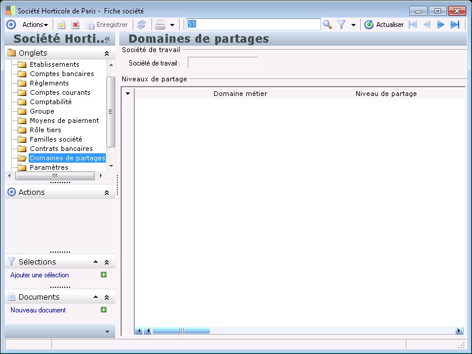Click the magnifying glass search icon
The height and width of the screenshot is (354, 472).
pos(327,25)
